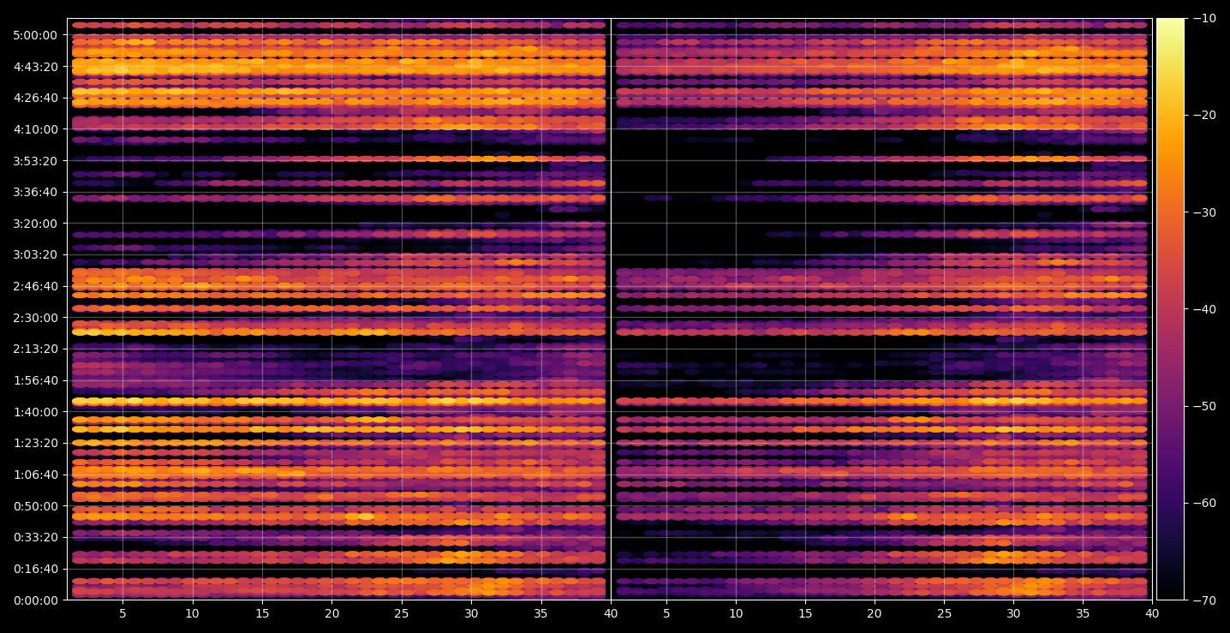Select the 1:56:40 y-axis label
The image size is (1230, 633).
[x=35, y=380]
